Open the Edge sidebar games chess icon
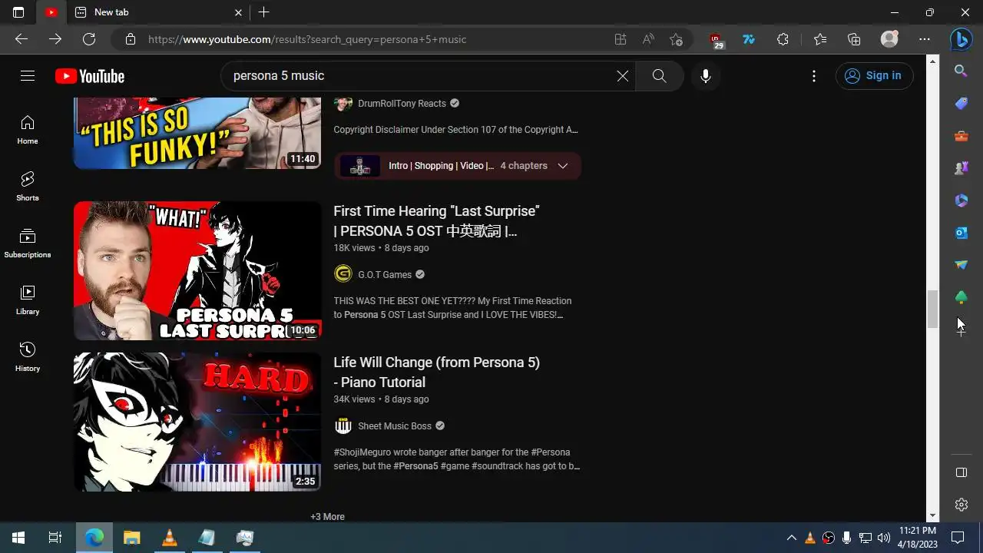The width and height of the screenshot is (983, 553). point(961,168)
